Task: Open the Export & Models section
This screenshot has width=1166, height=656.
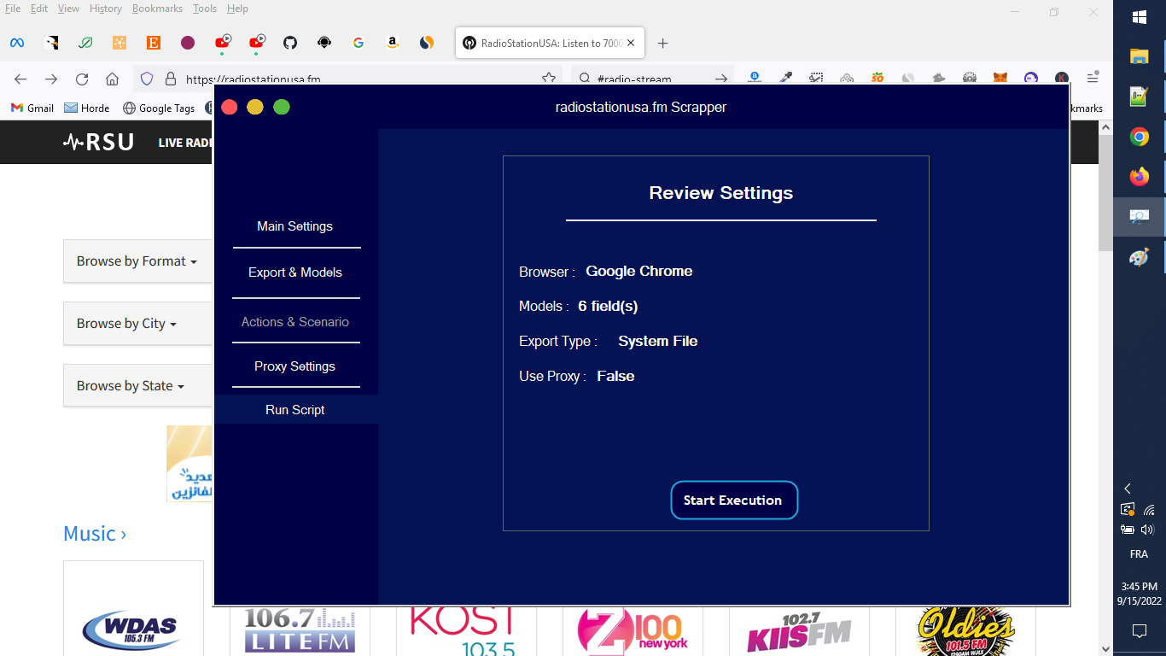Action: click(x=294, y=272)
